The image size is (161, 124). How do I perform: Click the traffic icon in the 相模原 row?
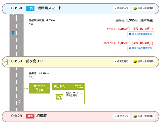tap(136, 116)
